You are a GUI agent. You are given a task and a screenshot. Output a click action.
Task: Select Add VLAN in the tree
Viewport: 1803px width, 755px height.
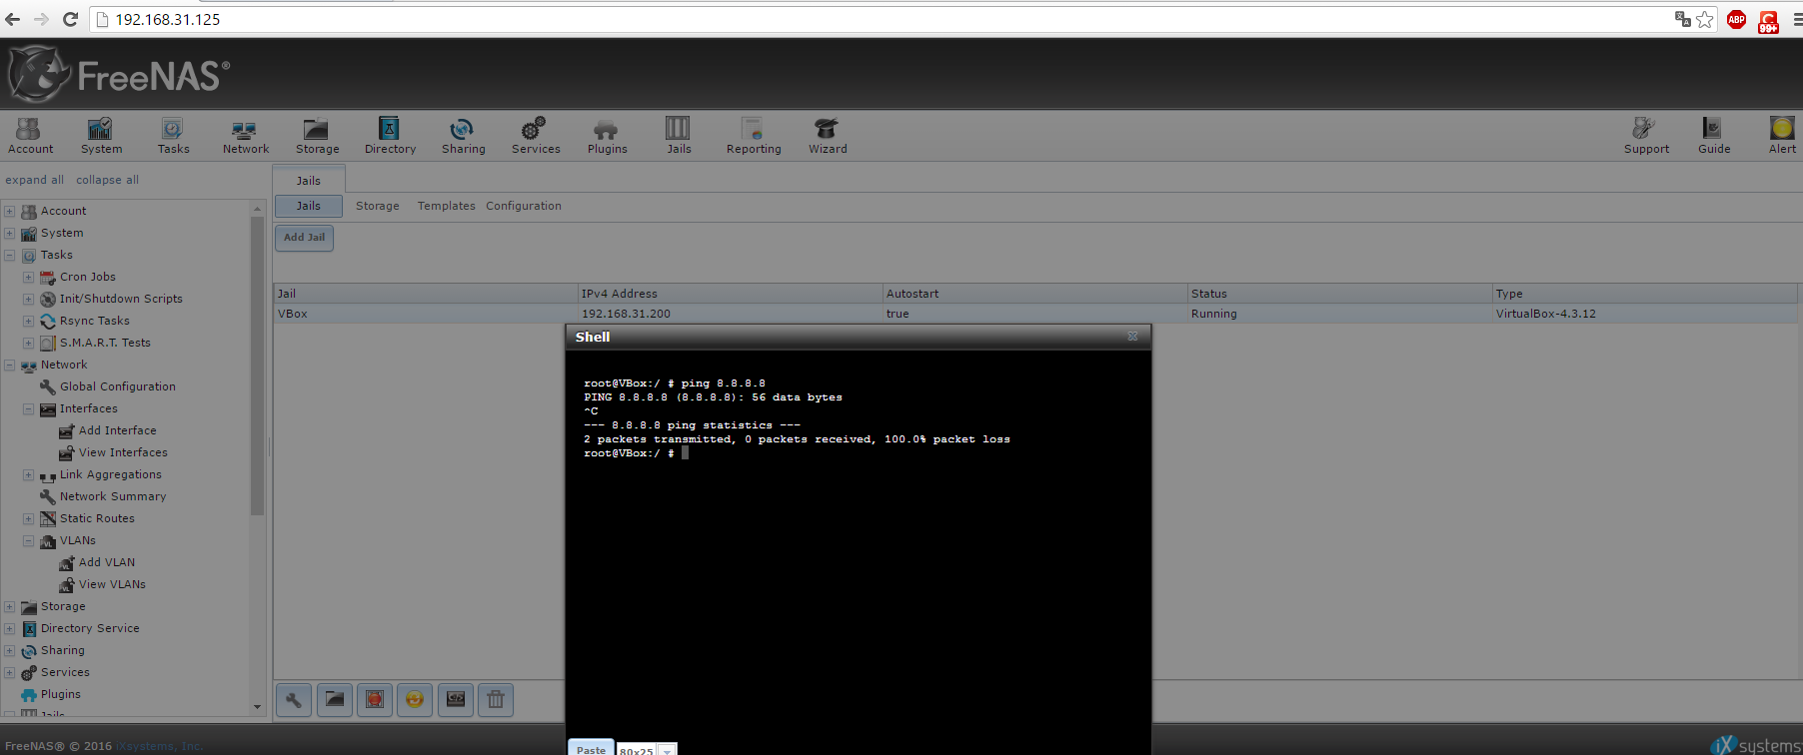(107, 562)
